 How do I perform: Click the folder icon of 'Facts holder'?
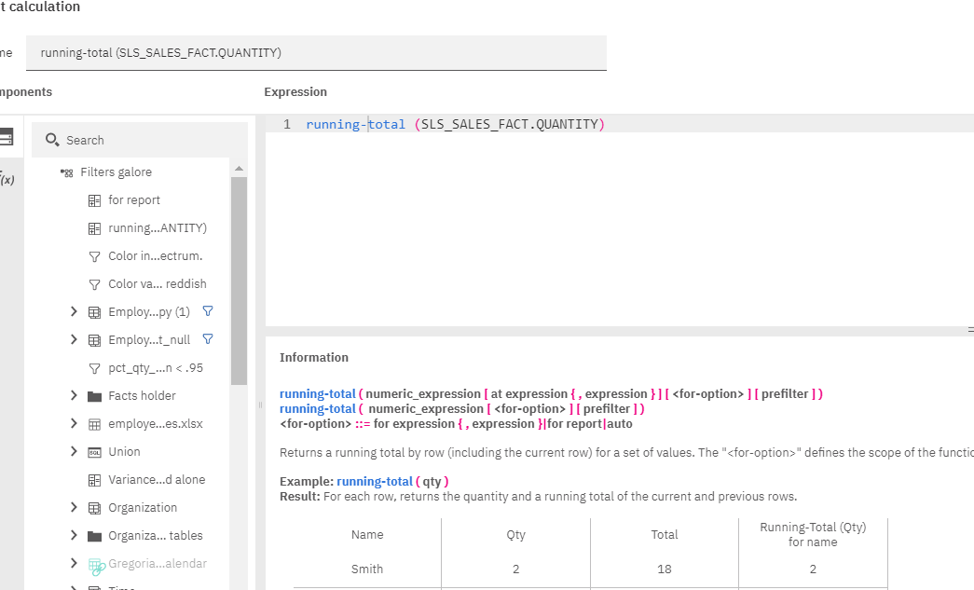click(x=94, y=396)
